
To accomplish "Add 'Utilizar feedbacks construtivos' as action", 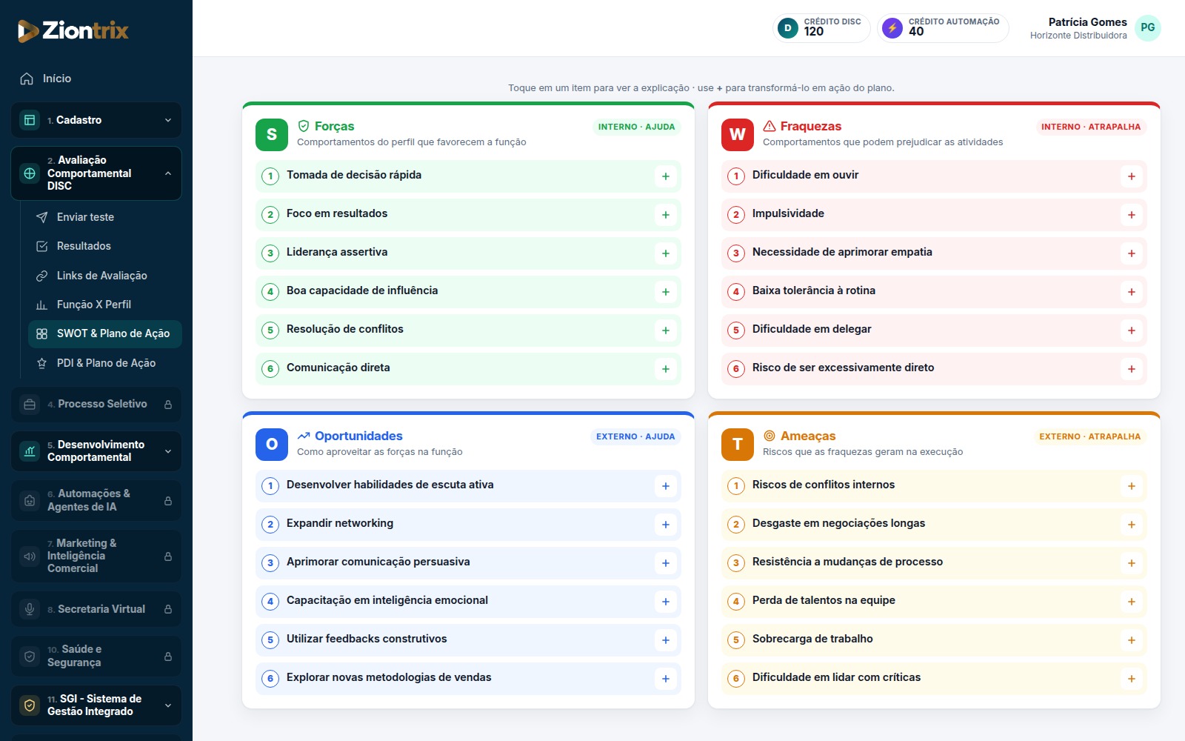I will coord(666,640).
